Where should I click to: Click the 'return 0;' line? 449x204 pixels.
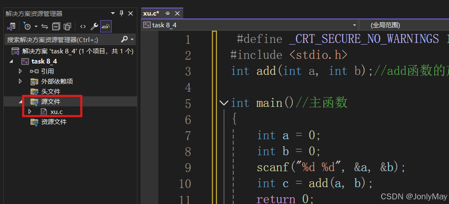pyautogui.click(x=285, y=199)
